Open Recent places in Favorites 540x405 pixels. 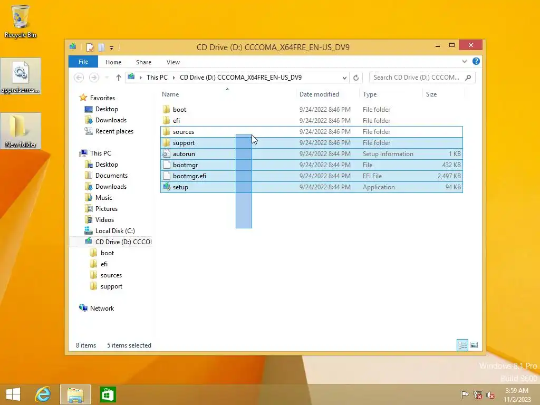point(114,131)
